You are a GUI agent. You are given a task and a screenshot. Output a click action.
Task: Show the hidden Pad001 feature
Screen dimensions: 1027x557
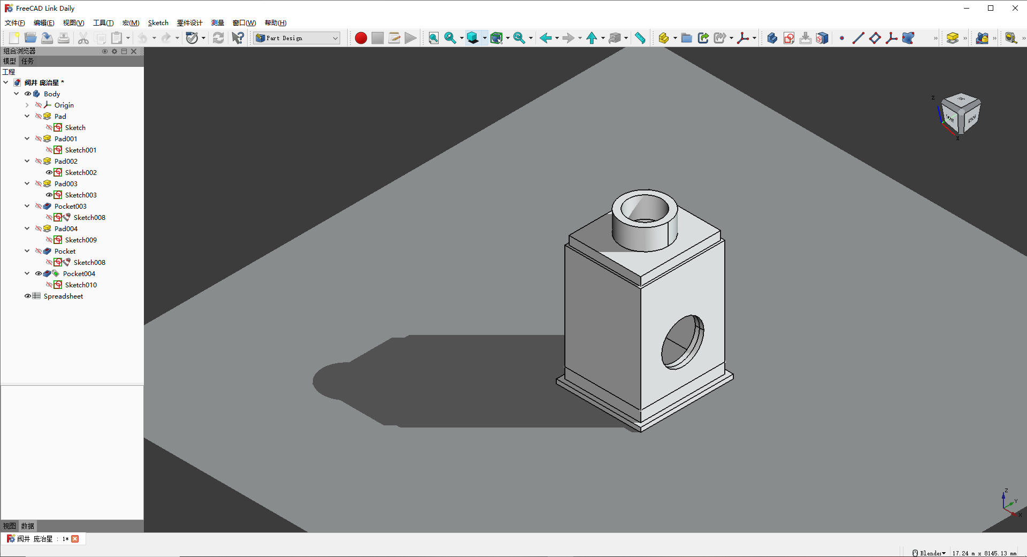click(39, 139)
